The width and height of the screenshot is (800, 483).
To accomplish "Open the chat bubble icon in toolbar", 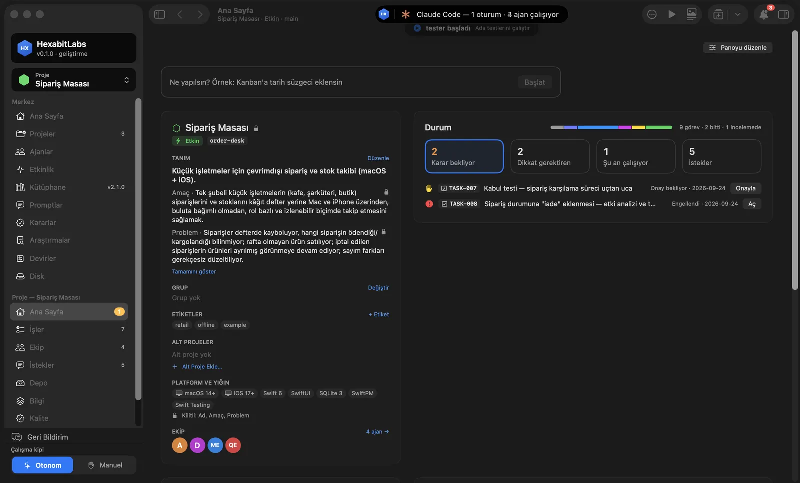I will pyautogui.click(x=652, y=15).
